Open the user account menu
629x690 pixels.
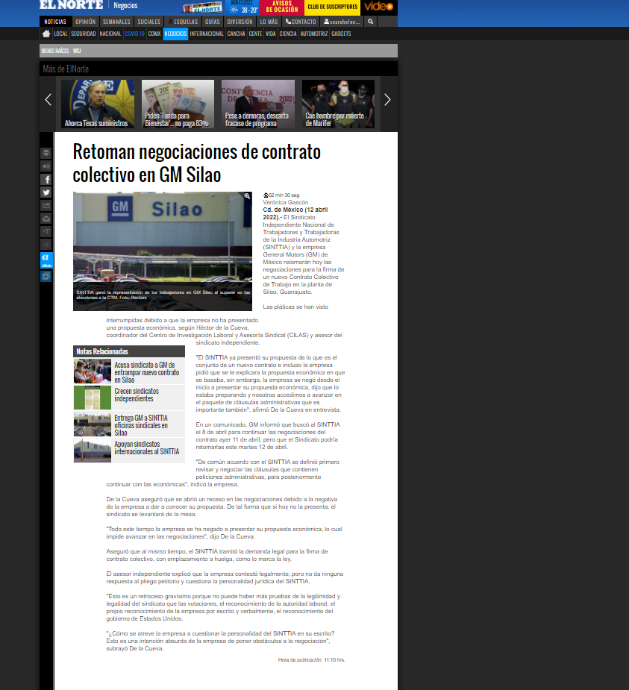tap(342, 22)
